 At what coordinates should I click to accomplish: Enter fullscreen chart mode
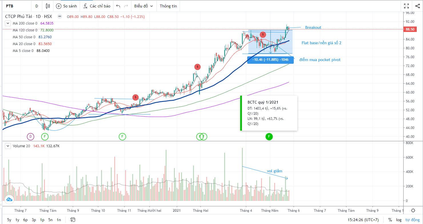coord(406,6)
